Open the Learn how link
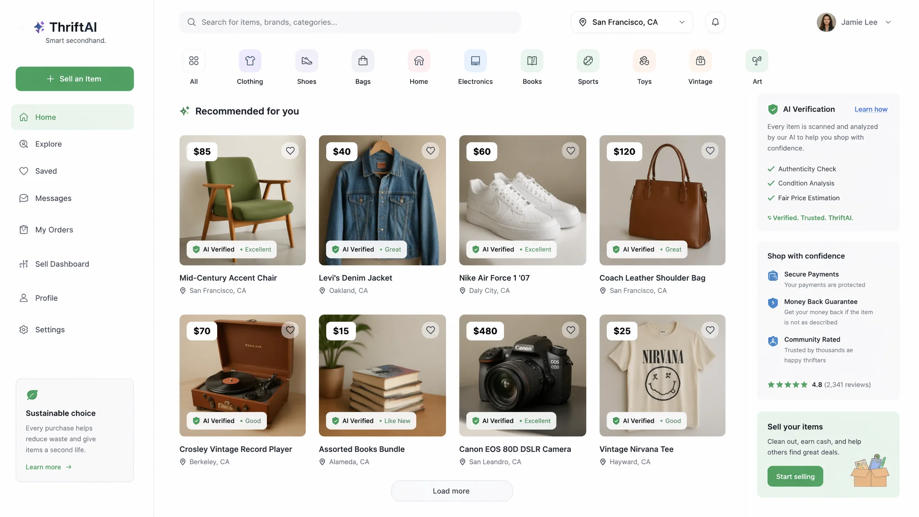 871,109
